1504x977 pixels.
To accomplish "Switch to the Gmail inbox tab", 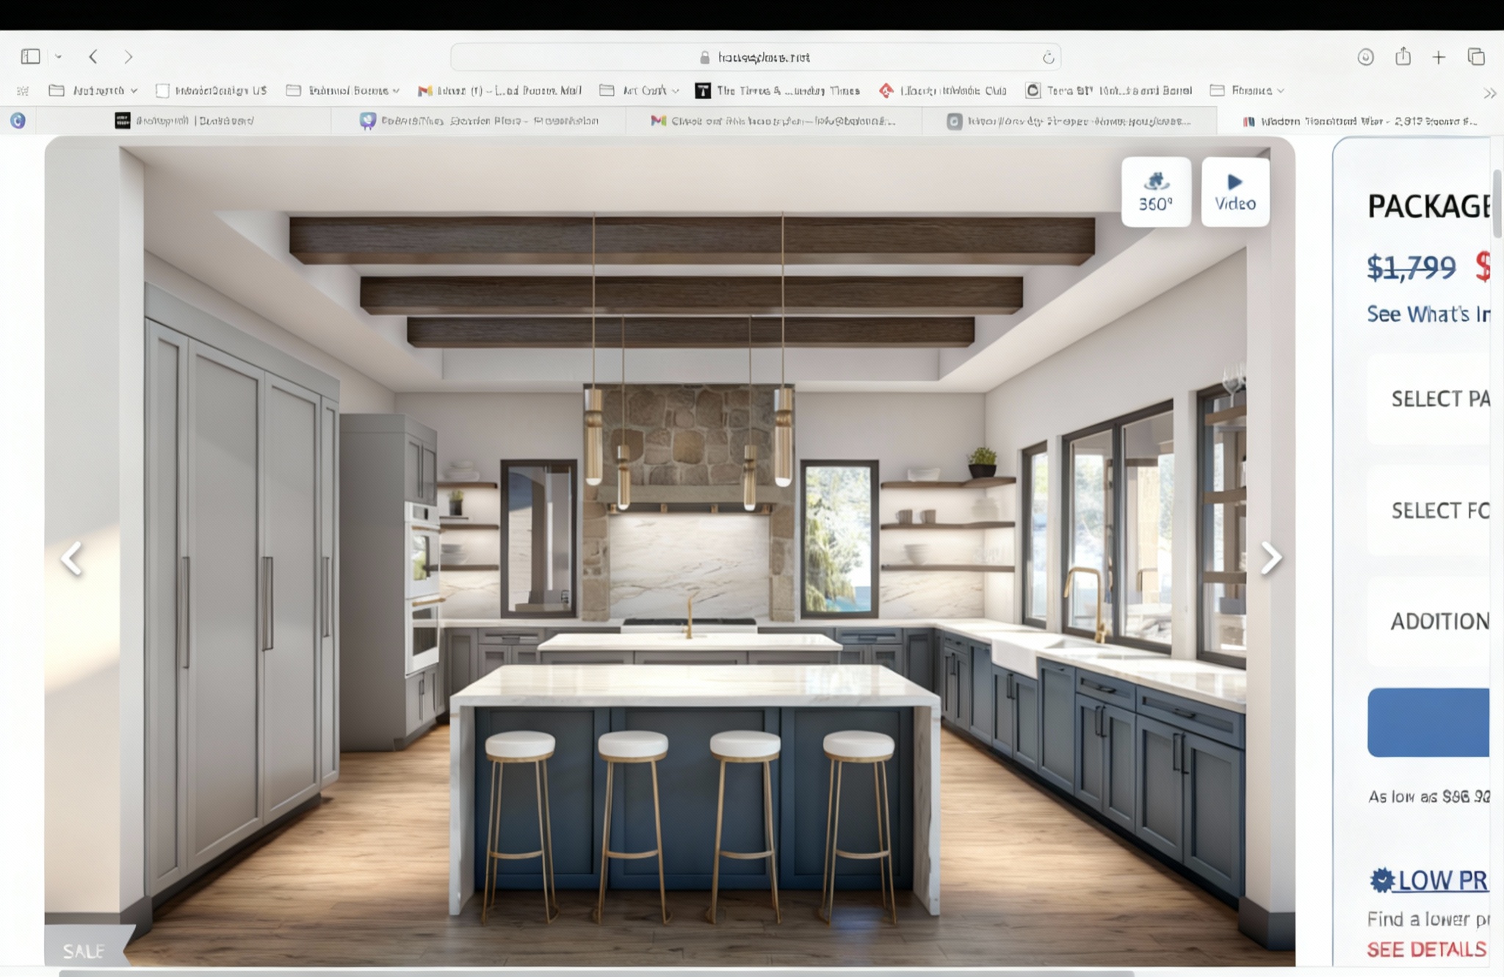I will tap(774, 120).
